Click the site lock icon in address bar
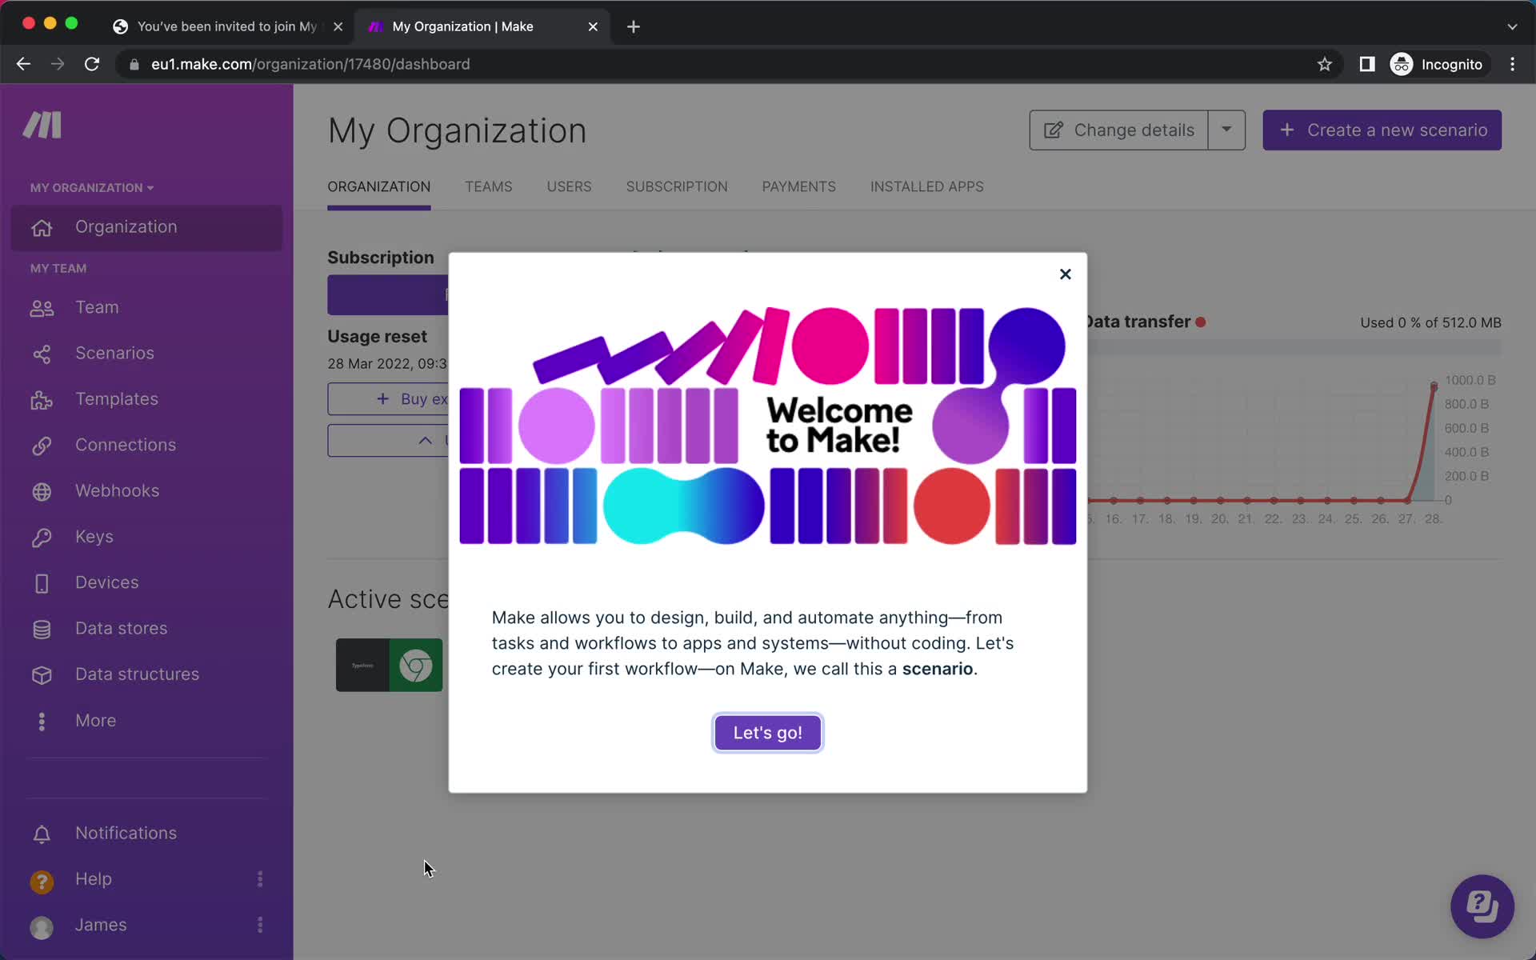1536x960 pixels. tap(134, 64)
